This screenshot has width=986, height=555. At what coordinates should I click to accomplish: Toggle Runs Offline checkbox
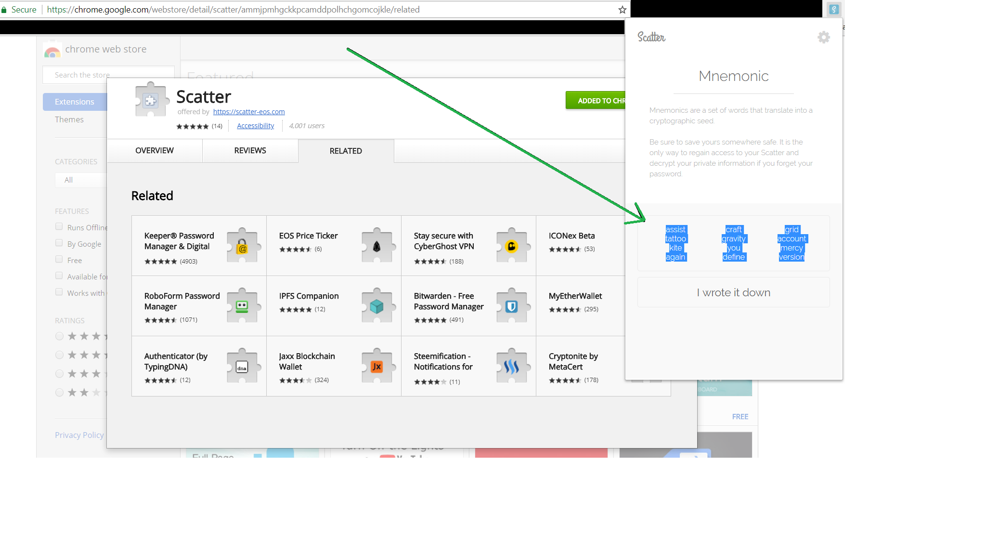click(59, 226)
